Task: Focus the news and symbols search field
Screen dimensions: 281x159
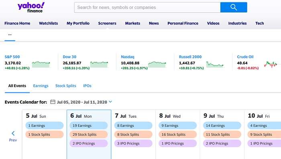Action: coord(147,7)
